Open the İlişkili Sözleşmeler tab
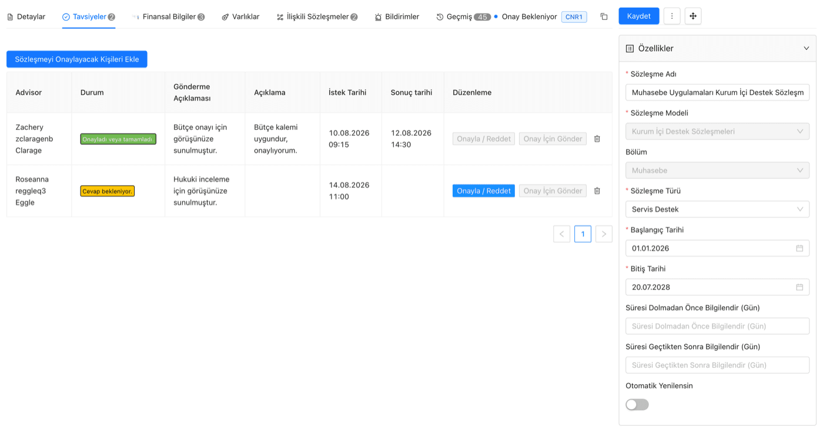Image resolution: width=823 pixels, height=430 pixels. pyautogui.click(x=317, y=16)
